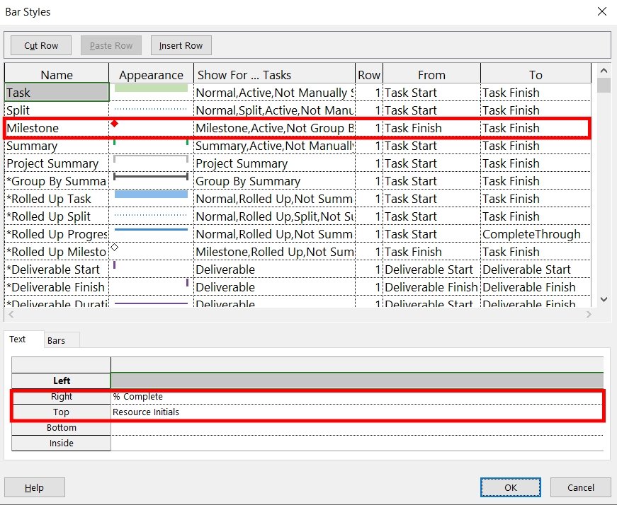Image resolution: width=617 pixels, height=505 pixels.
Task: Select the Project Summary name cell
Action: pyautogui.click(x=57, y=163)
